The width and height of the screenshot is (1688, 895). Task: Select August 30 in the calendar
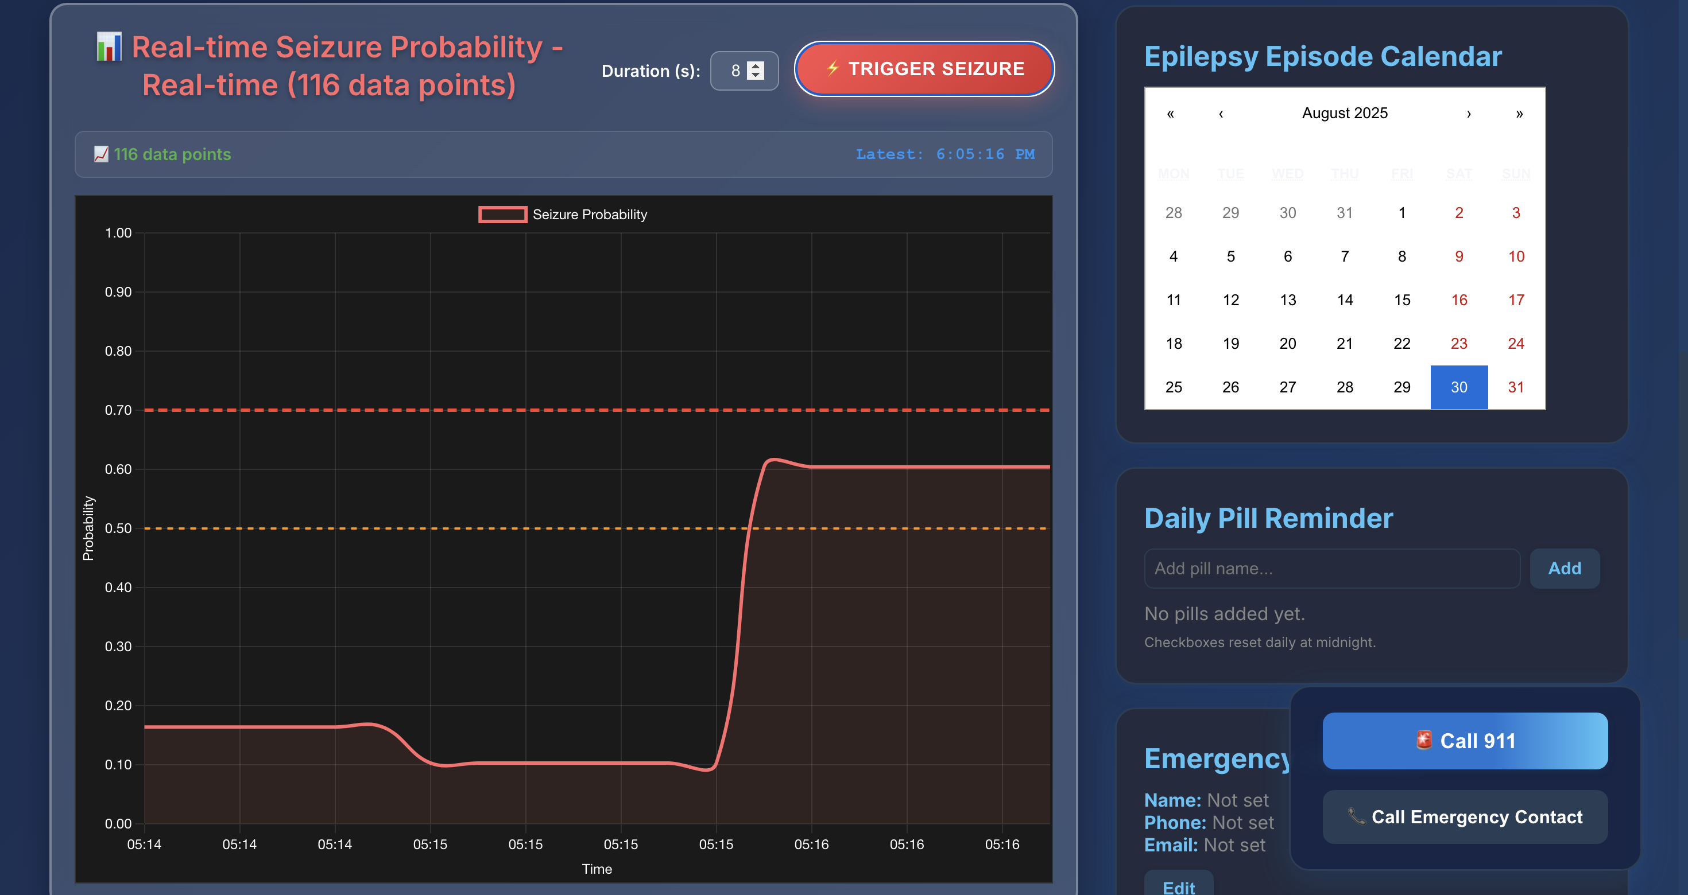coord(1459,387)
